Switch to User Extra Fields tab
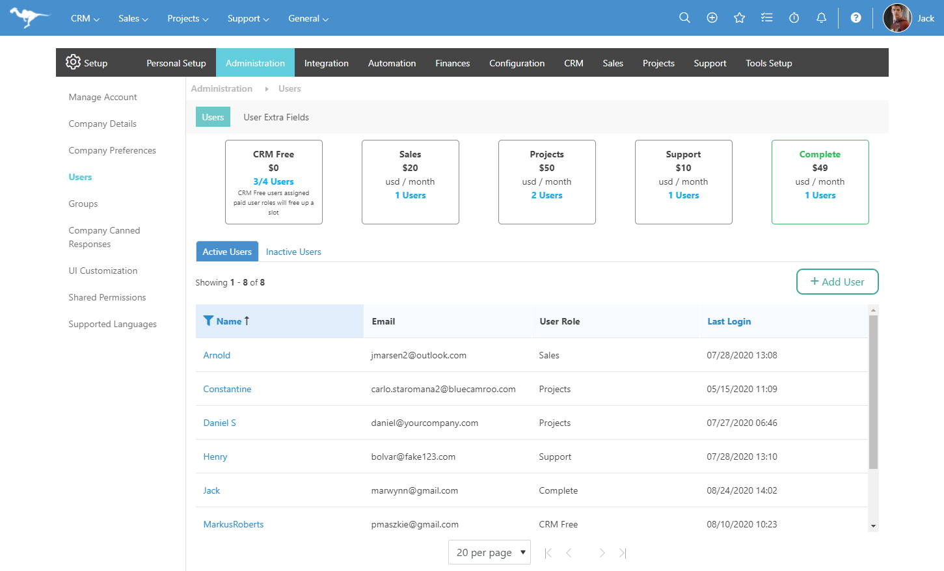The image size is (944, 571). [x=276, y=117]
